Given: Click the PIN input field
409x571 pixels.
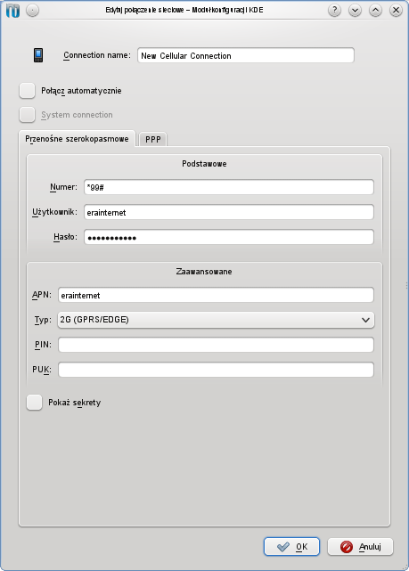Looking at the screenshot, I should pos(216,345).
